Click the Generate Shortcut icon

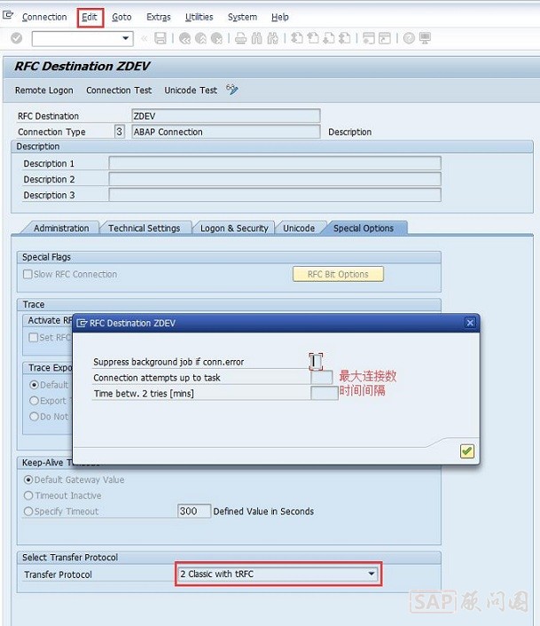coord(385,38)
